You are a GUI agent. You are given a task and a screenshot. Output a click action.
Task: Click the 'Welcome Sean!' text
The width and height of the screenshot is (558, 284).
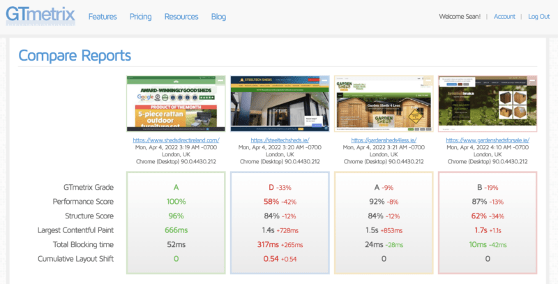pos(460,17)
